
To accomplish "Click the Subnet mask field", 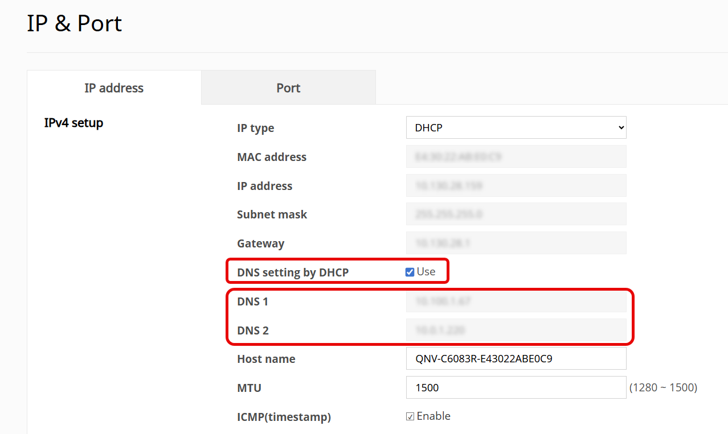I will click(516, 214).
